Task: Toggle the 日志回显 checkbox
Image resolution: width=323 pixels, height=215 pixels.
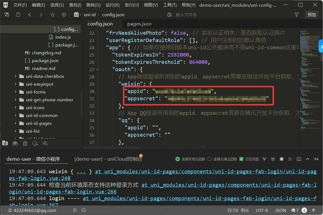Action: pos(242,159)
